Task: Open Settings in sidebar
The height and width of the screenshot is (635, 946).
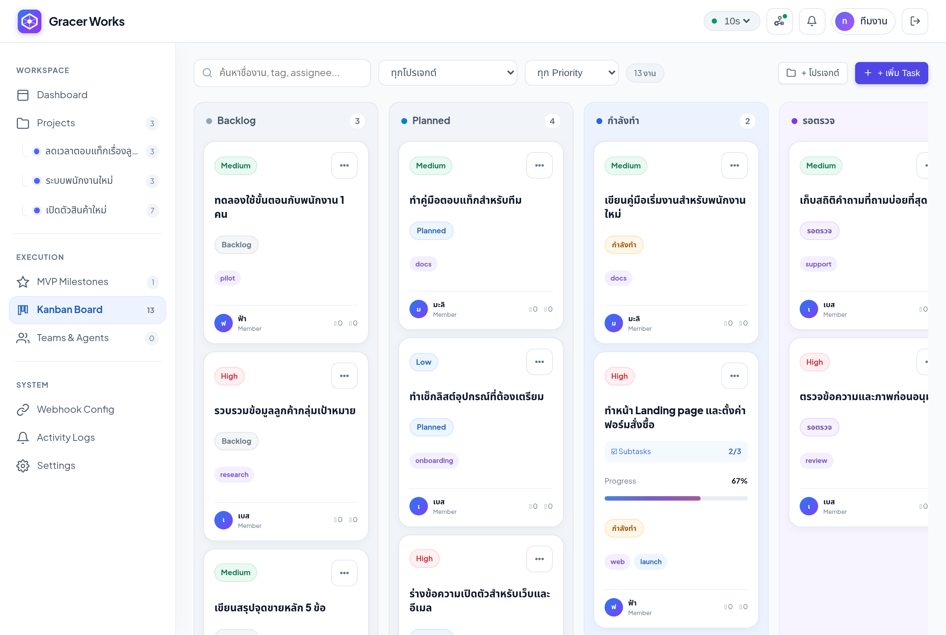Action: coord(88,466)
